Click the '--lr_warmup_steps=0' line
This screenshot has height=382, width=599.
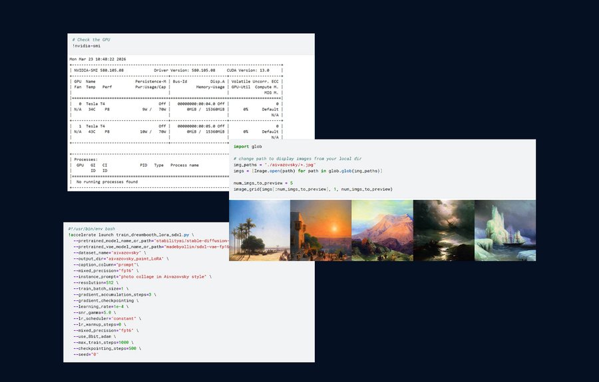pos(100,325)
